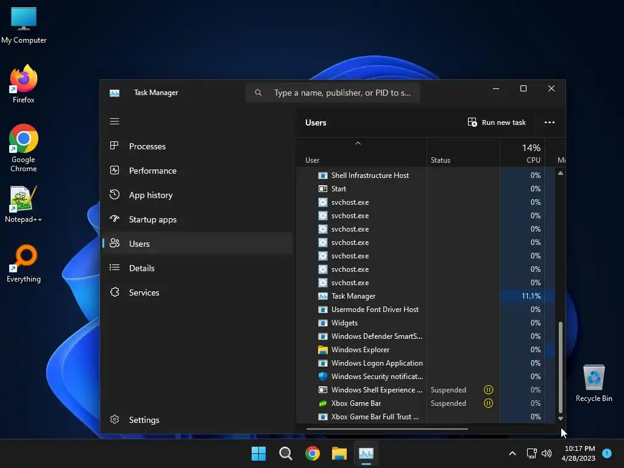The image size is (624, 468).
Task: Select the Windows Explorer row text
Action: [x=360, y=350]
